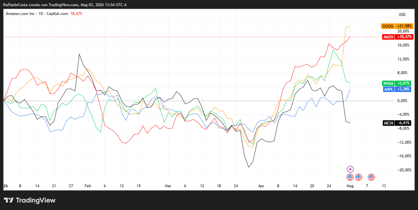Click the −6,41% META value tag
The width and height of the screenshot is (418, 210).
pos(403,123)
